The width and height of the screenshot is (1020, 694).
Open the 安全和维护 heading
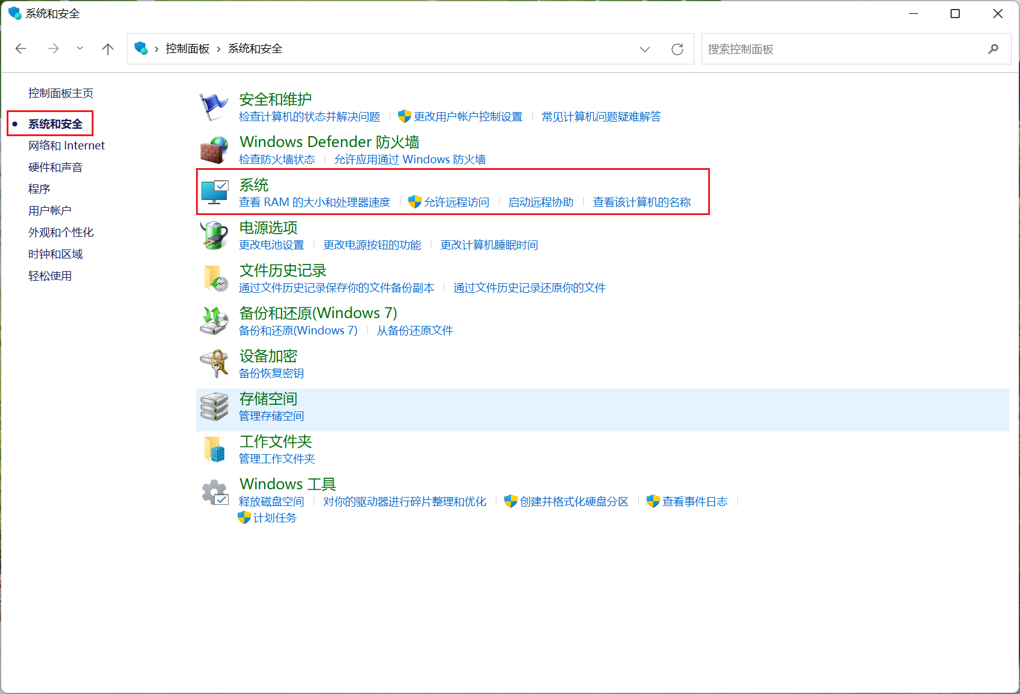(x=276, y=99)
